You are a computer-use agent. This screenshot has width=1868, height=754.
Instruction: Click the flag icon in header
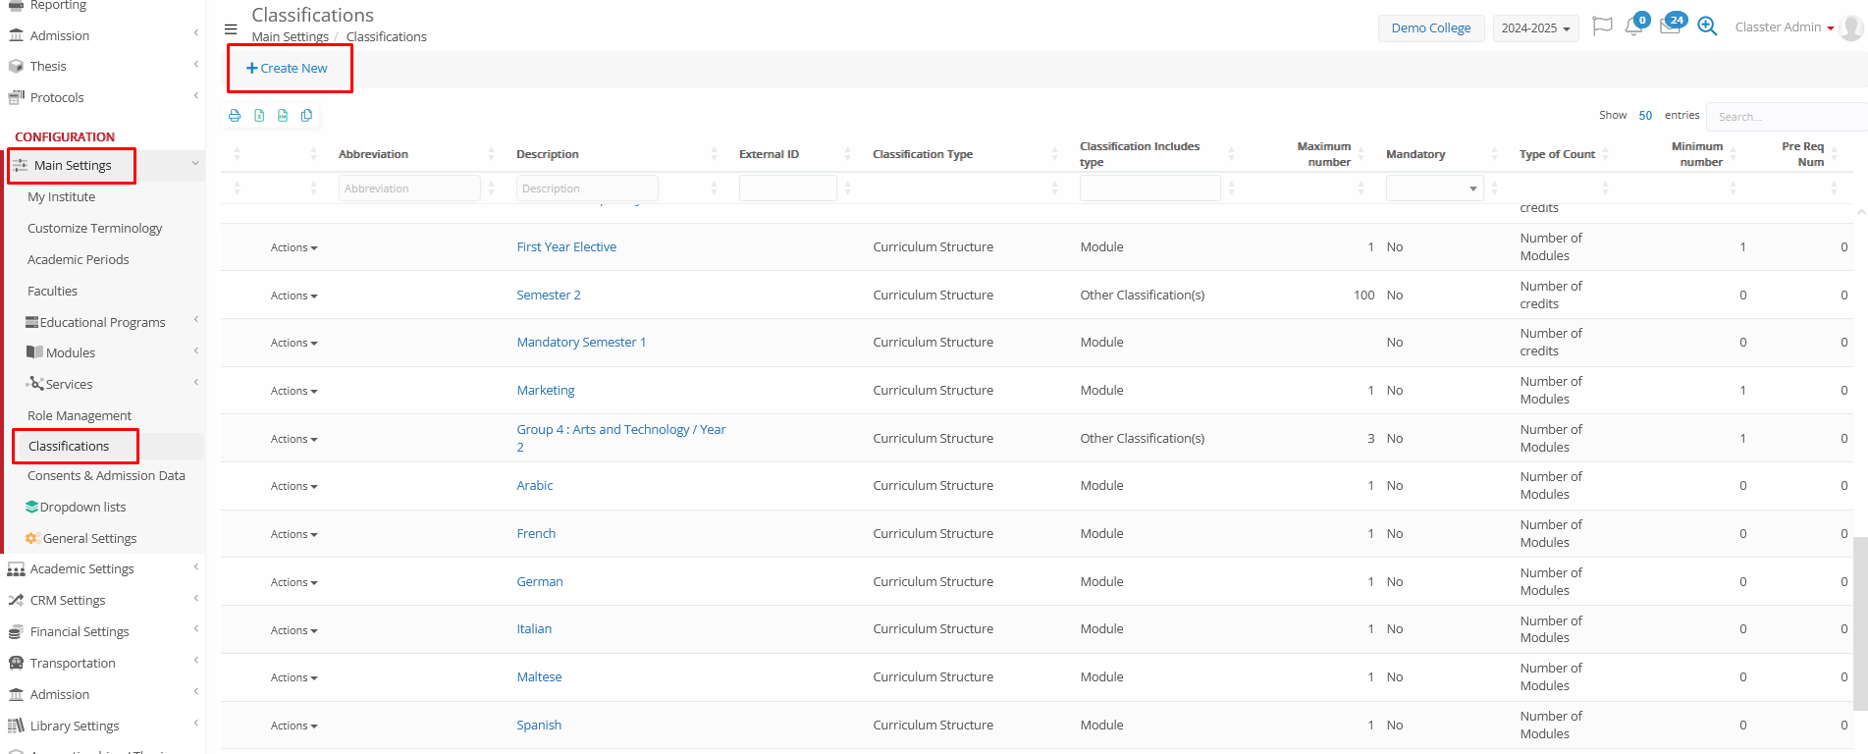[1602, 27]
